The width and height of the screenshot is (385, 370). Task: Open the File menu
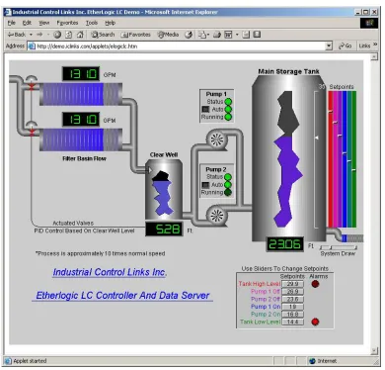[12, 23]
